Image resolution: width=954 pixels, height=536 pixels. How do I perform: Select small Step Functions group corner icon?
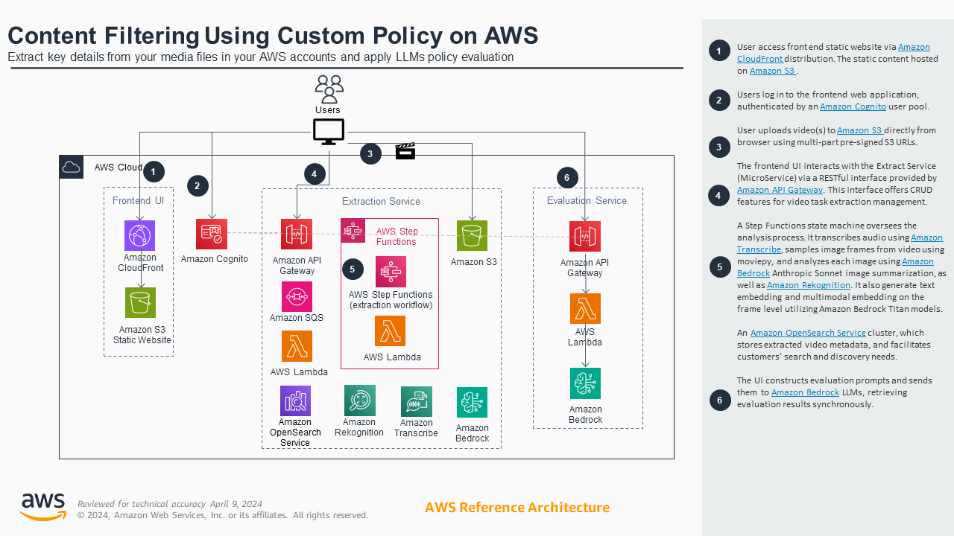(x=353, y=231)
